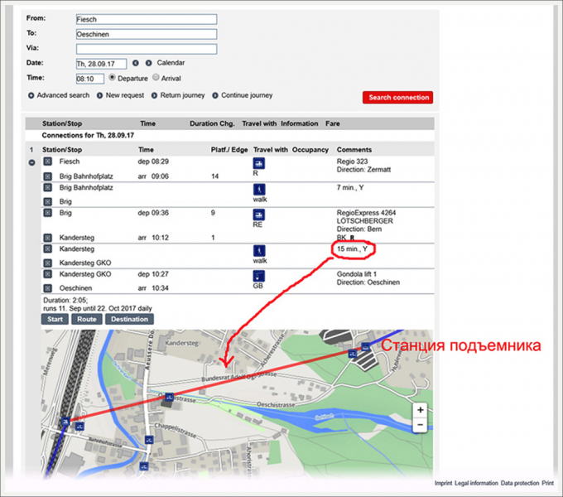Image resolution: width=563 pixels, height=497 pixels.
Task: Click the gondola lift icon GB
Action: pos(259,276)
